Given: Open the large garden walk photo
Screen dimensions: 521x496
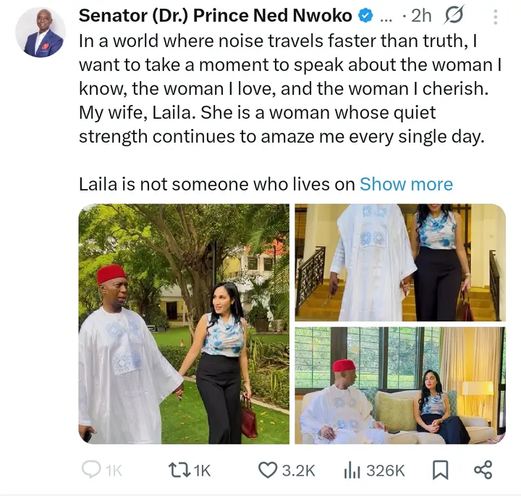Looking at the screenshot, I should [184, 323].
